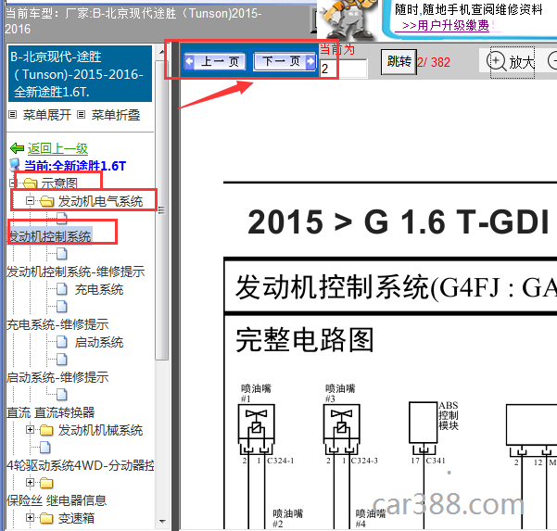Click the 启动系统 document icon

click(x=62, y=342)
